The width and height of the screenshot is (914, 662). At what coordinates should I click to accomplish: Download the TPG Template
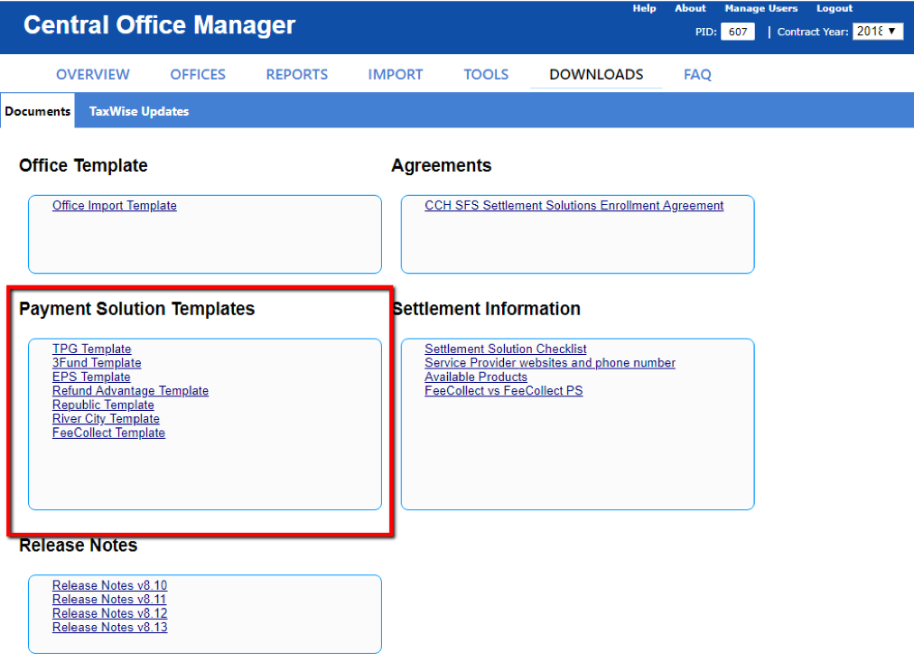pos(91,349)
